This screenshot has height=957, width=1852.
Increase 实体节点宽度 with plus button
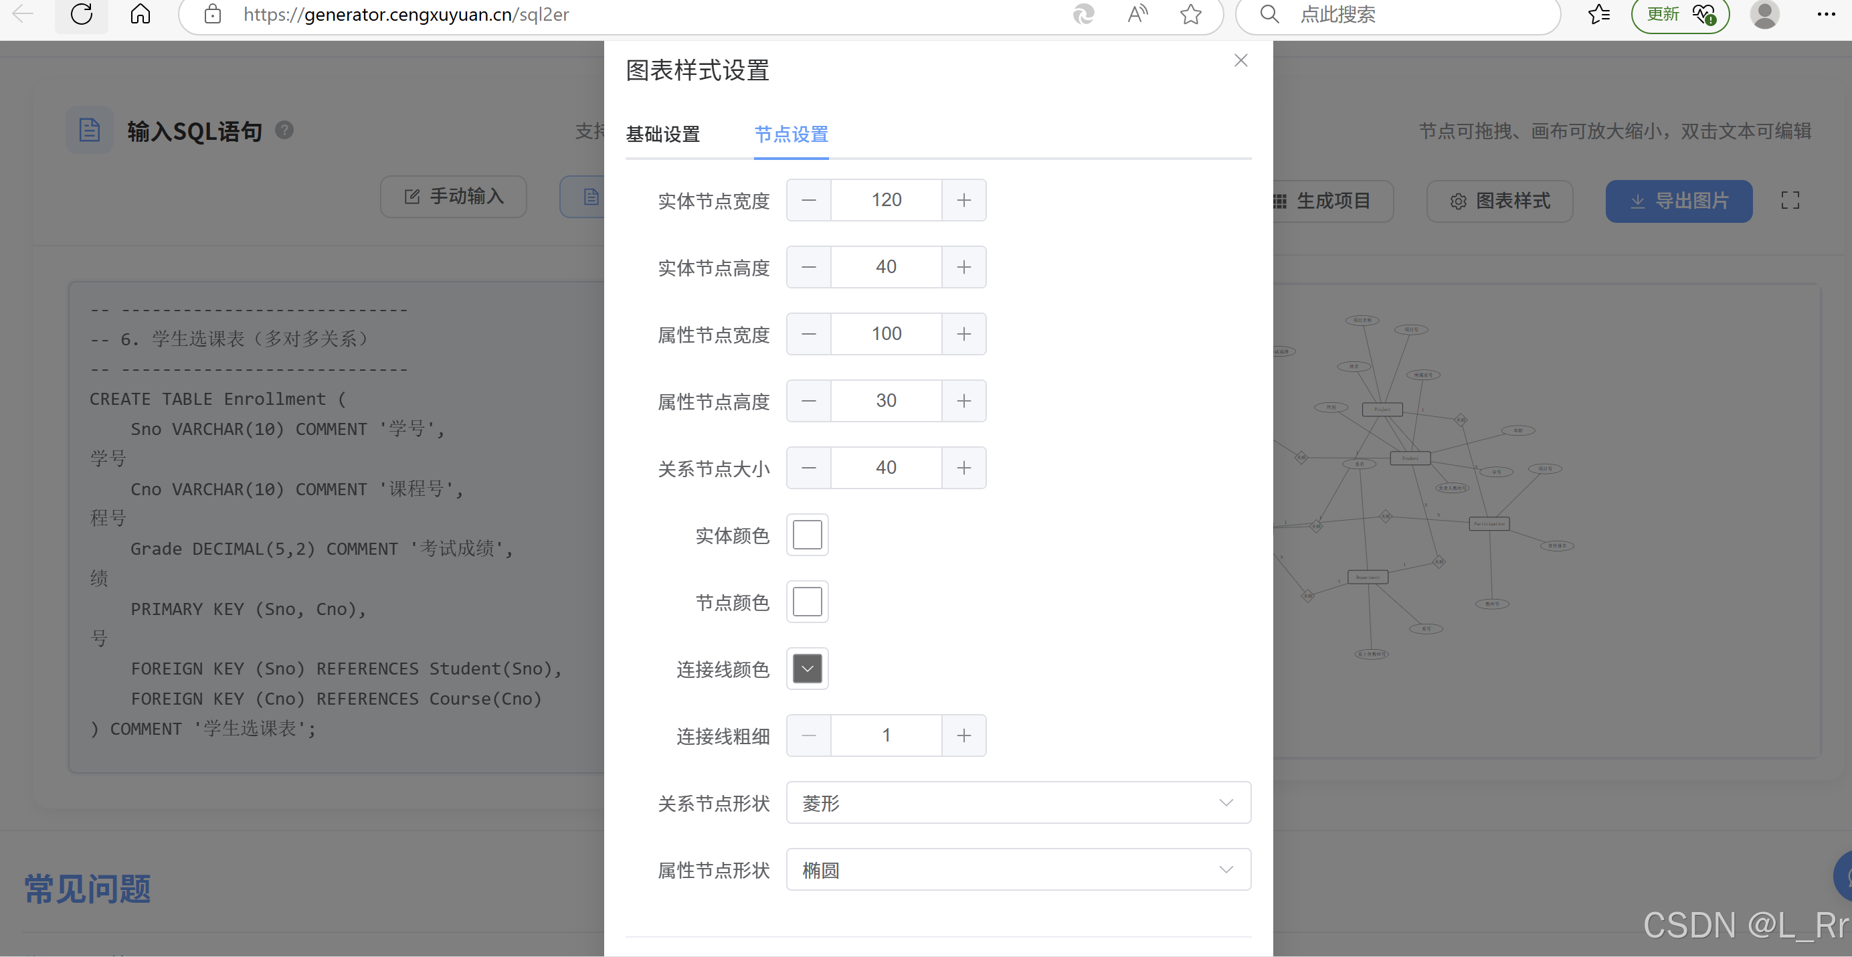tap(963, 200)
